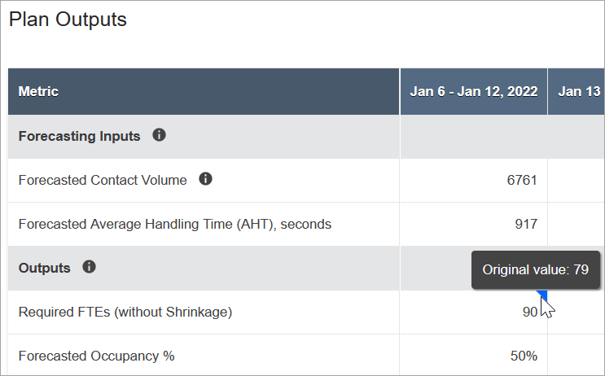Screen dimensions: 605x376
Task: Click the Original value: 79 tooltip
Action: point(535,269)
